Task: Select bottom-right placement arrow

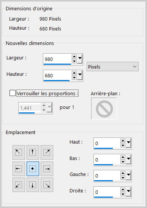Action: tap(47, 185)
